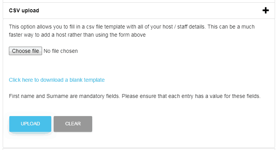The width and height of the screenshot is (277, 150).
Task: Click the UPLOAD button
Action: 30,124
